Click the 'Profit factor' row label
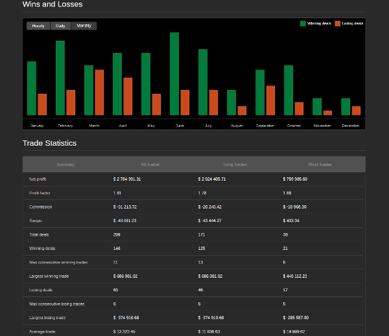 point(40,193)
